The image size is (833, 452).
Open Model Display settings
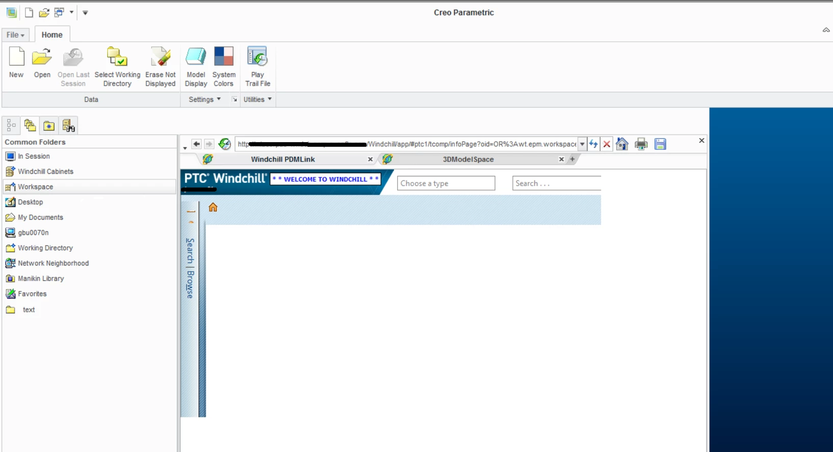click(196, 67)
